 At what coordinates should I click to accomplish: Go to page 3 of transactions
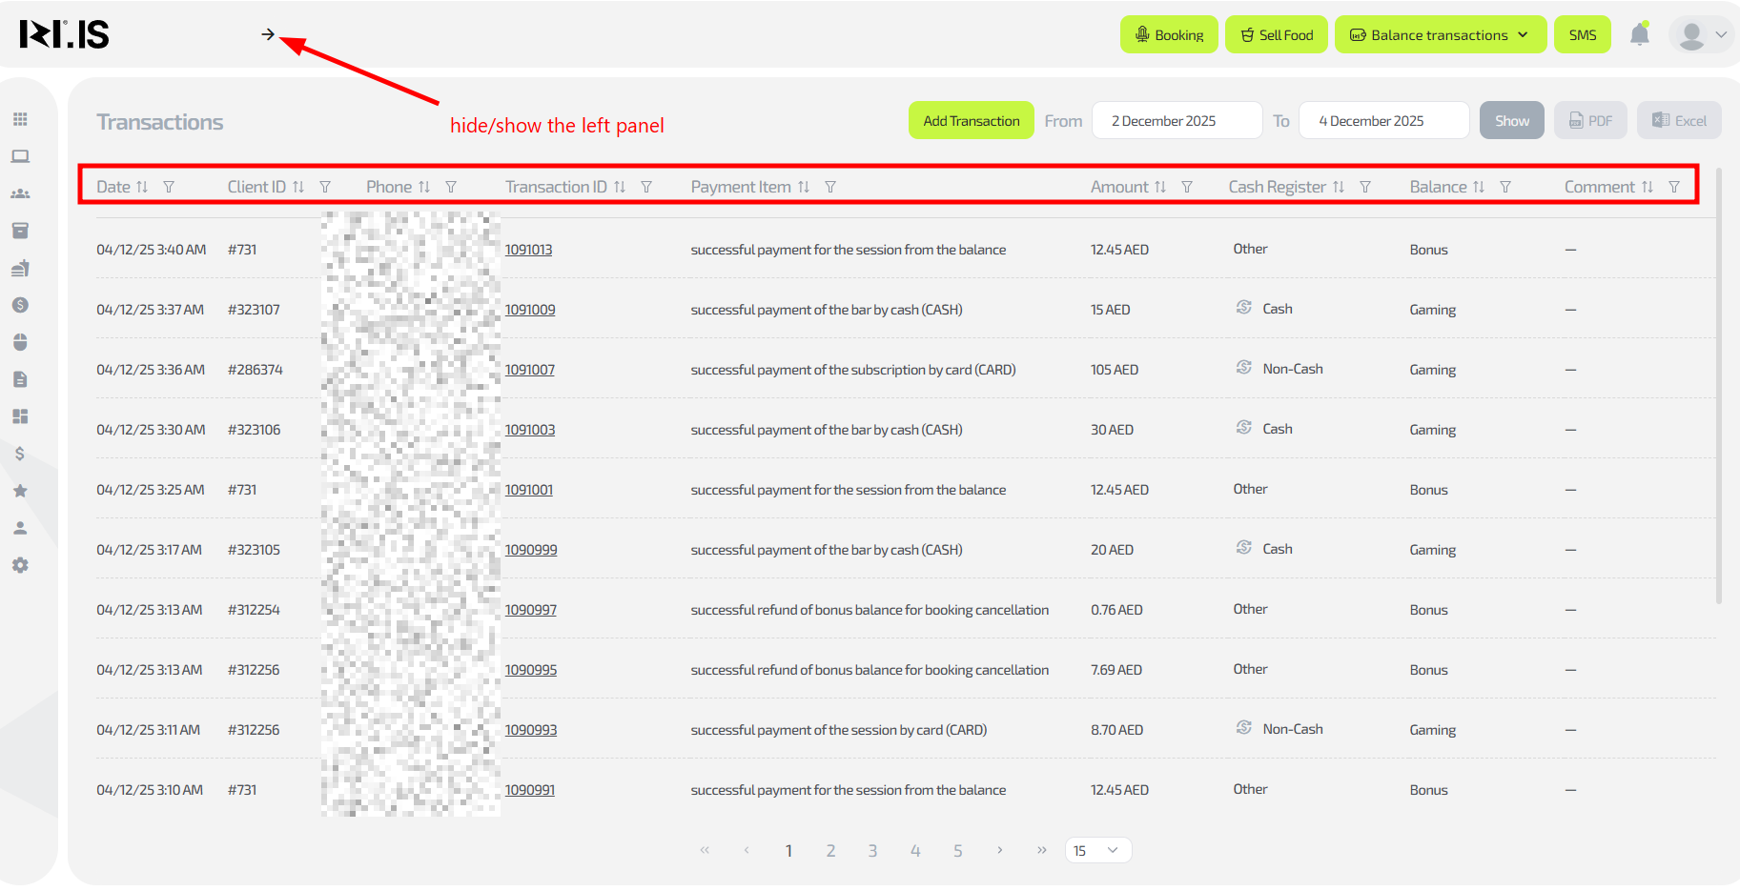[x=872, y=850]
